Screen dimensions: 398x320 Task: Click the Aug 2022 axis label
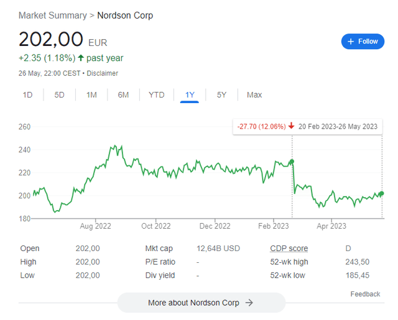coord(95,226)
